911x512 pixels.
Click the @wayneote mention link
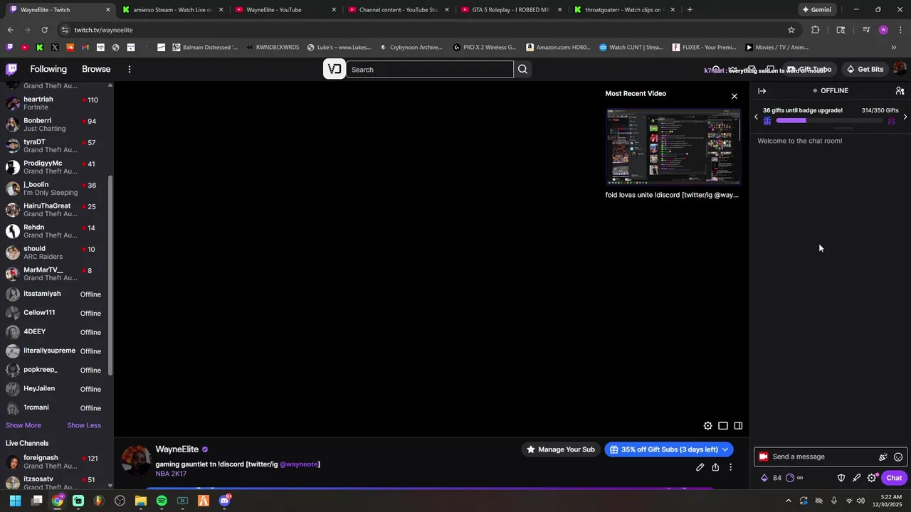pos(299,464)
